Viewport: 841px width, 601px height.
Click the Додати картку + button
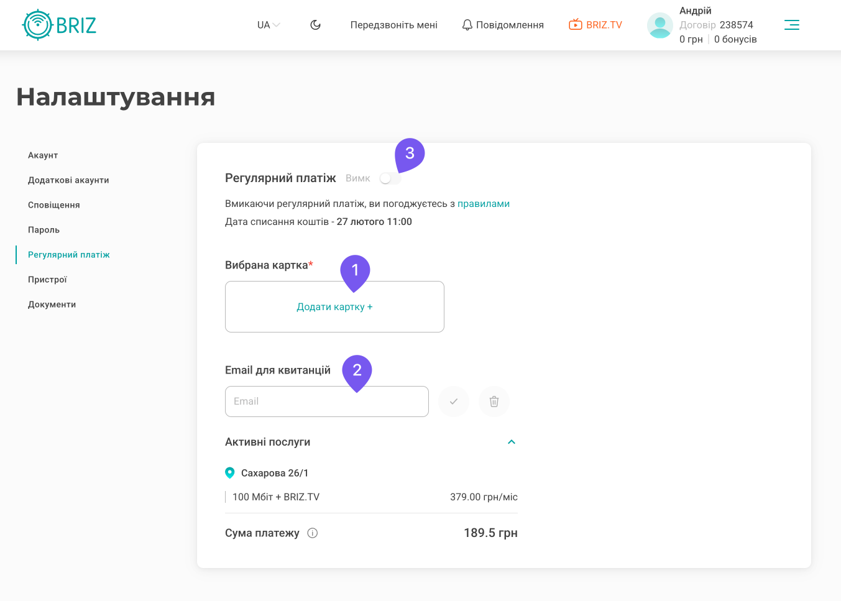click(334, 307)
